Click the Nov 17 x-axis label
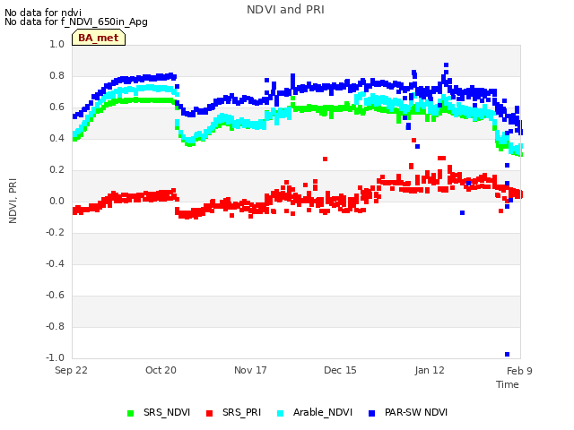 pyautogui.click(x=250, y=370)
